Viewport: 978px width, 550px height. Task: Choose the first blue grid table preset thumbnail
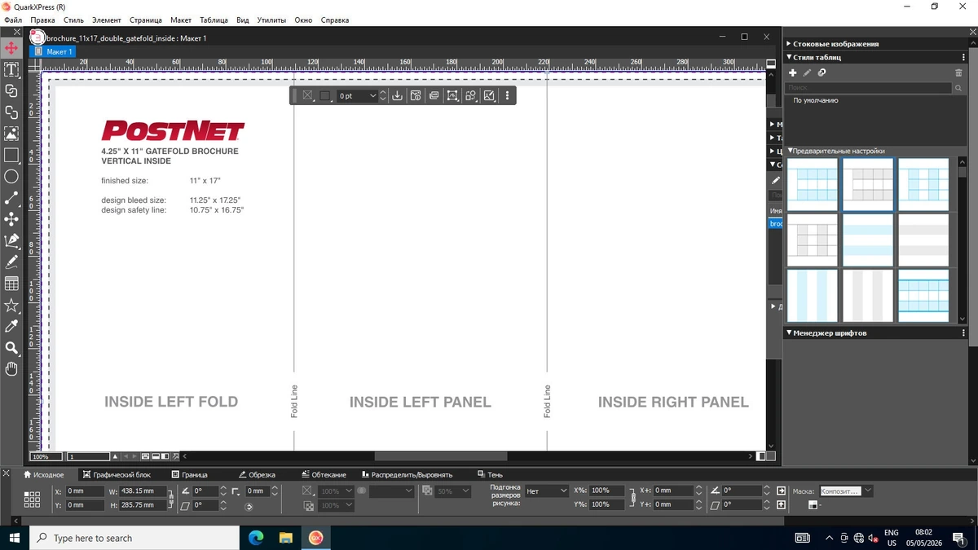[x=812, y=184]
